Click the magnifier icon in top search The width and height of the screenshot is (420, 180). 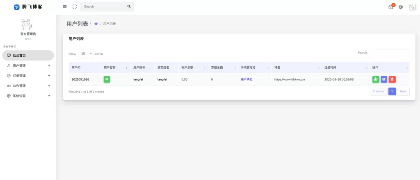(129, 7)
